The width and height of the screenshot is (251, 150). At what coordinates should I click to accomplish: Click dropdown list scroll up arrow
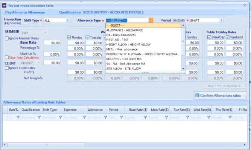[x=183, y=25]
